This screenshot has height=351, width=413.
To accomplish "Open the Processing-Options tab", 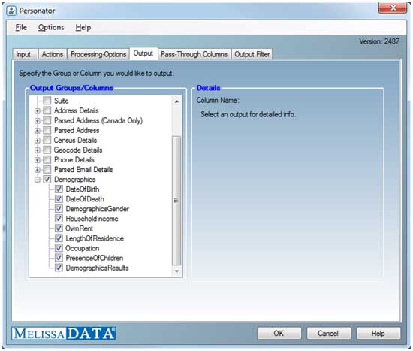I will [x=98, y=54].
